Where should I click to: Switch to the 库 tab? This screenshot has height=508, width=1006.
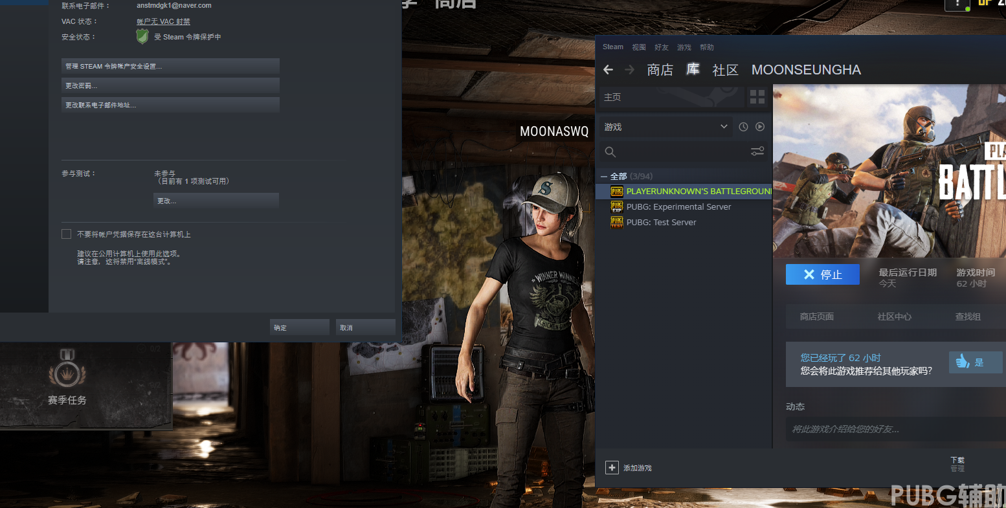(693, 69)
